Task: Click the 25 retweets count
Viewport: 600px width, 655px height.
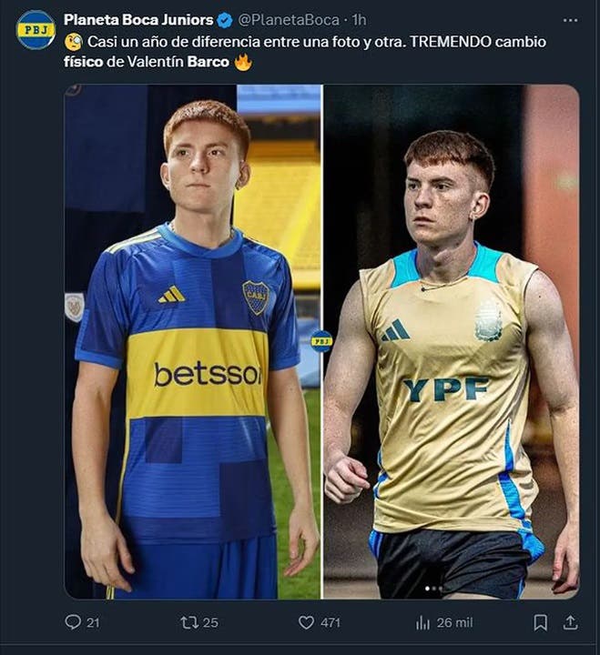Action: tap(210, 622)
